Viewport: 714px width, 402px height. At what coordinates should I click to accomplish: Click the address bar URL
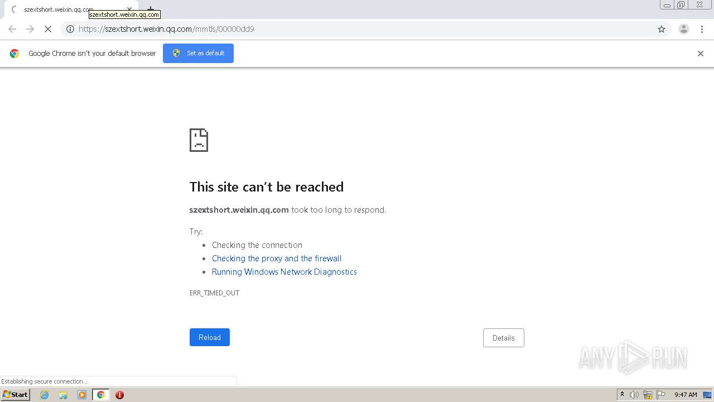[166, 29]
